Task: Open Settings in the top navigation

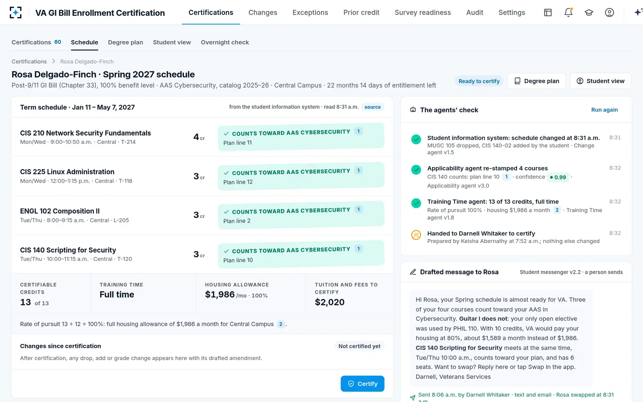Action: (512, 13)
